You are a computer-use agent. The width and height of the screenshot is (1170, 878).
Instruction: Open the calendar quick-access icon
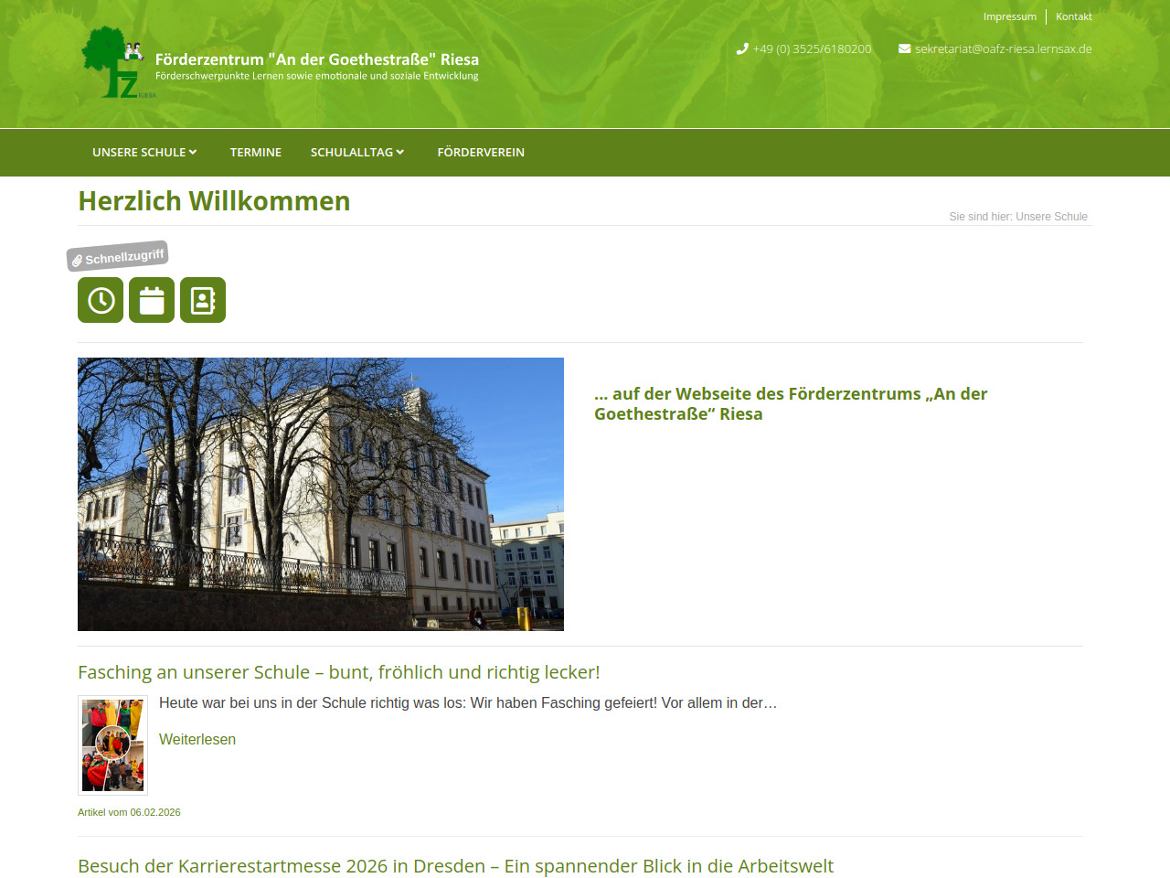[152, 300]
